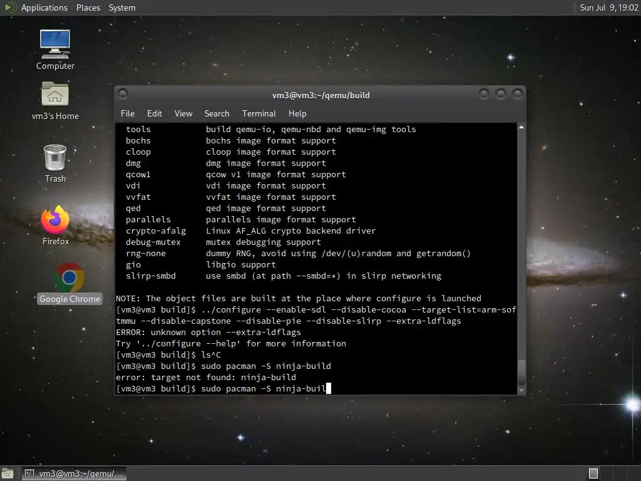Open vm3's Home folder icon
641x481 pixels.
pos(55,101)
